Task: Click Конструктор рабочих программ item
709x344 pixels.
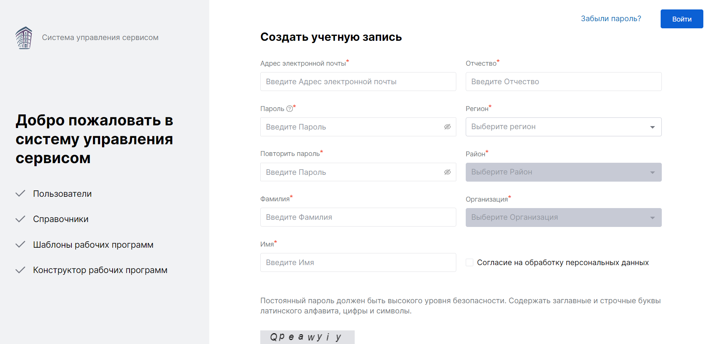Action: 100,270
